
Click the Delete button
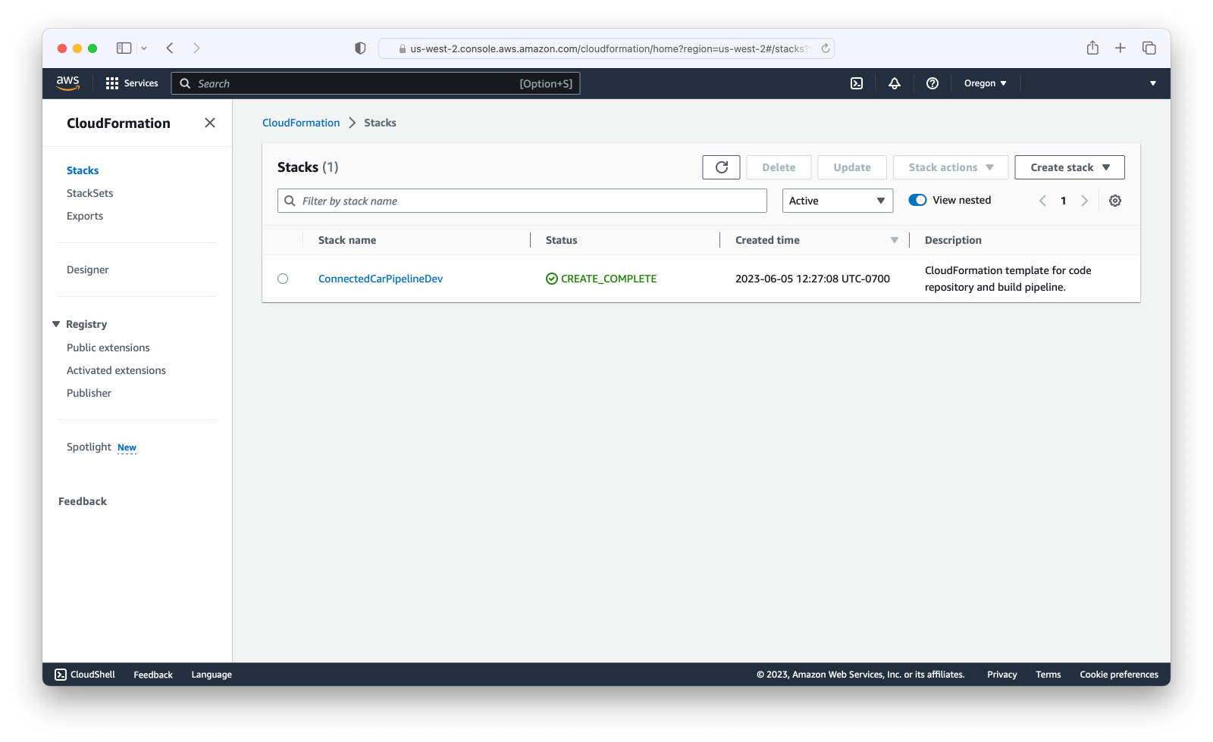[779, 167]
